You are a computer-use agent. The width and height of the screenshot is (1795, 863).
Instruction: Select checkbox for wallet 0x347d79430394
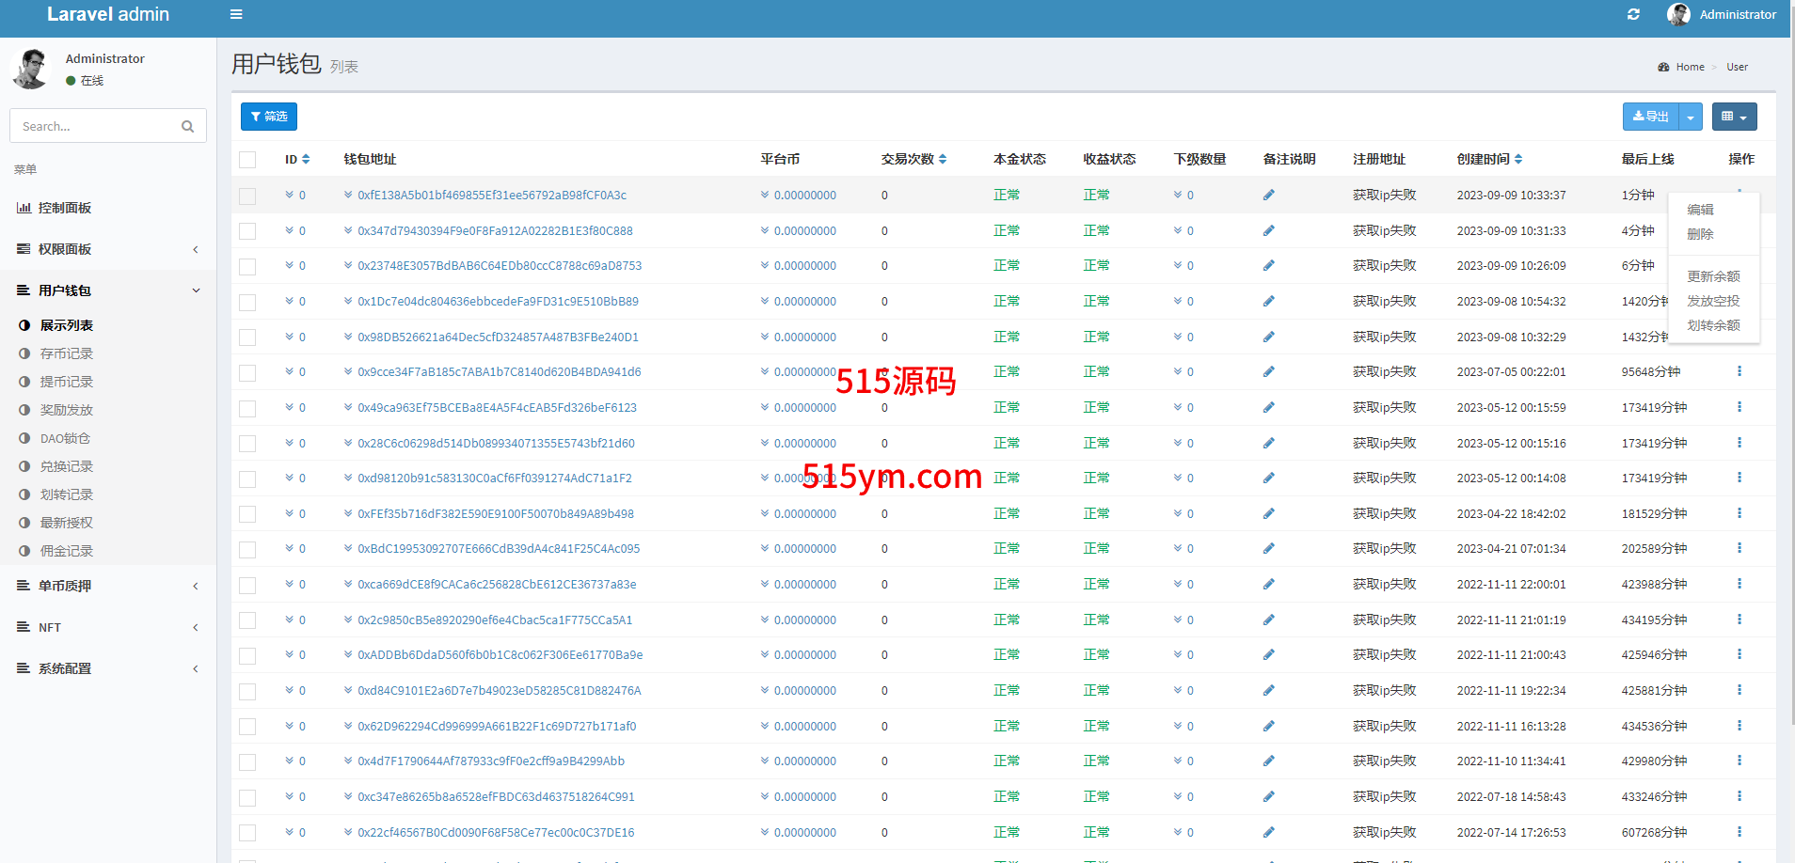(x=247, y=231)
